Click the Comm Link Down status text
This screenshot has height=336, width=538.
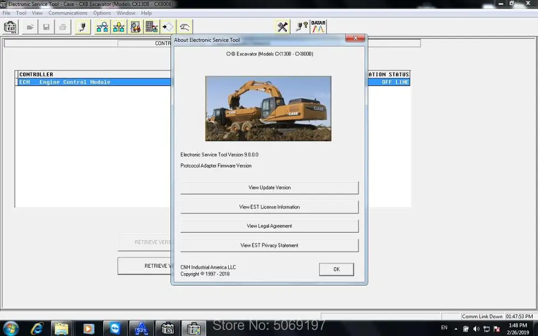[x=482, y=317]
